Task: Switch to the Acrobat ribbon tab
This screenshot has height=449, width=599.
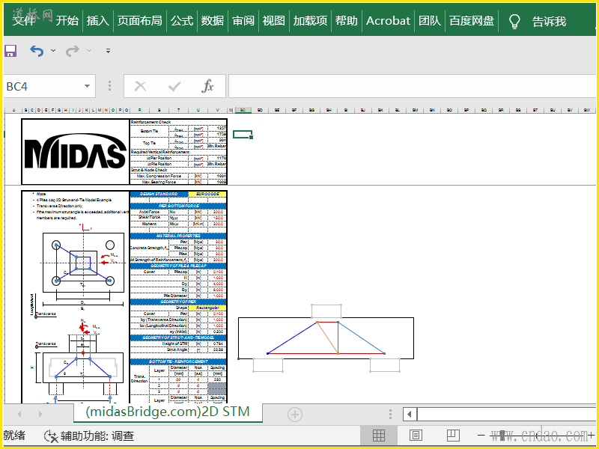Action: click(x=388, y=21)
